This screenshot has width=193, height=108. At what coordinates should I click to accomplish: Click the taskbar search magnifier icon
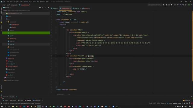coord(5,106)
